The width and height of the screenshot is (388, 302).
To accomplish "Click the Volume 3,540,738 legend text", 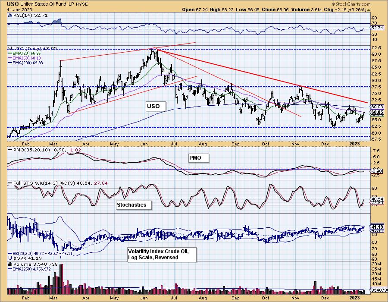I will click(x=35, y=264).
